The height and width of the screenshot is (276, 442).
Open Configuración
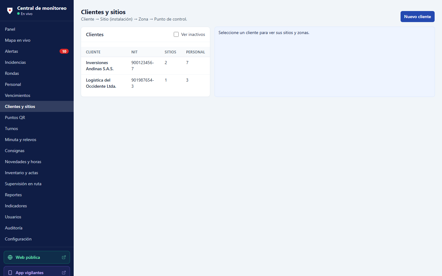[37, 239]
